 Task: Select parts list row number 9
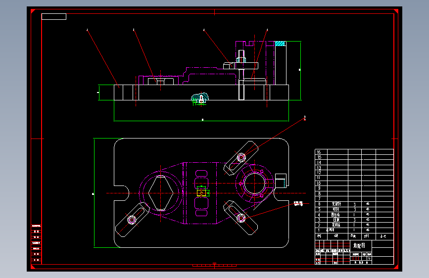click(x=354, y=188)
